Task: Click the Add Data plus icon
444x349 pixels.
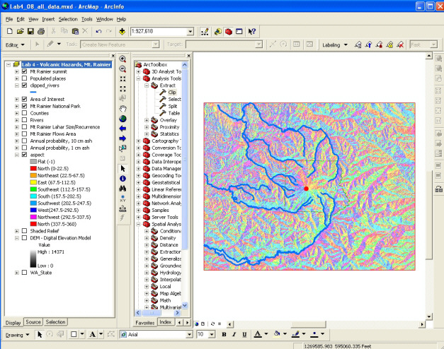Action: coord(122,31)
